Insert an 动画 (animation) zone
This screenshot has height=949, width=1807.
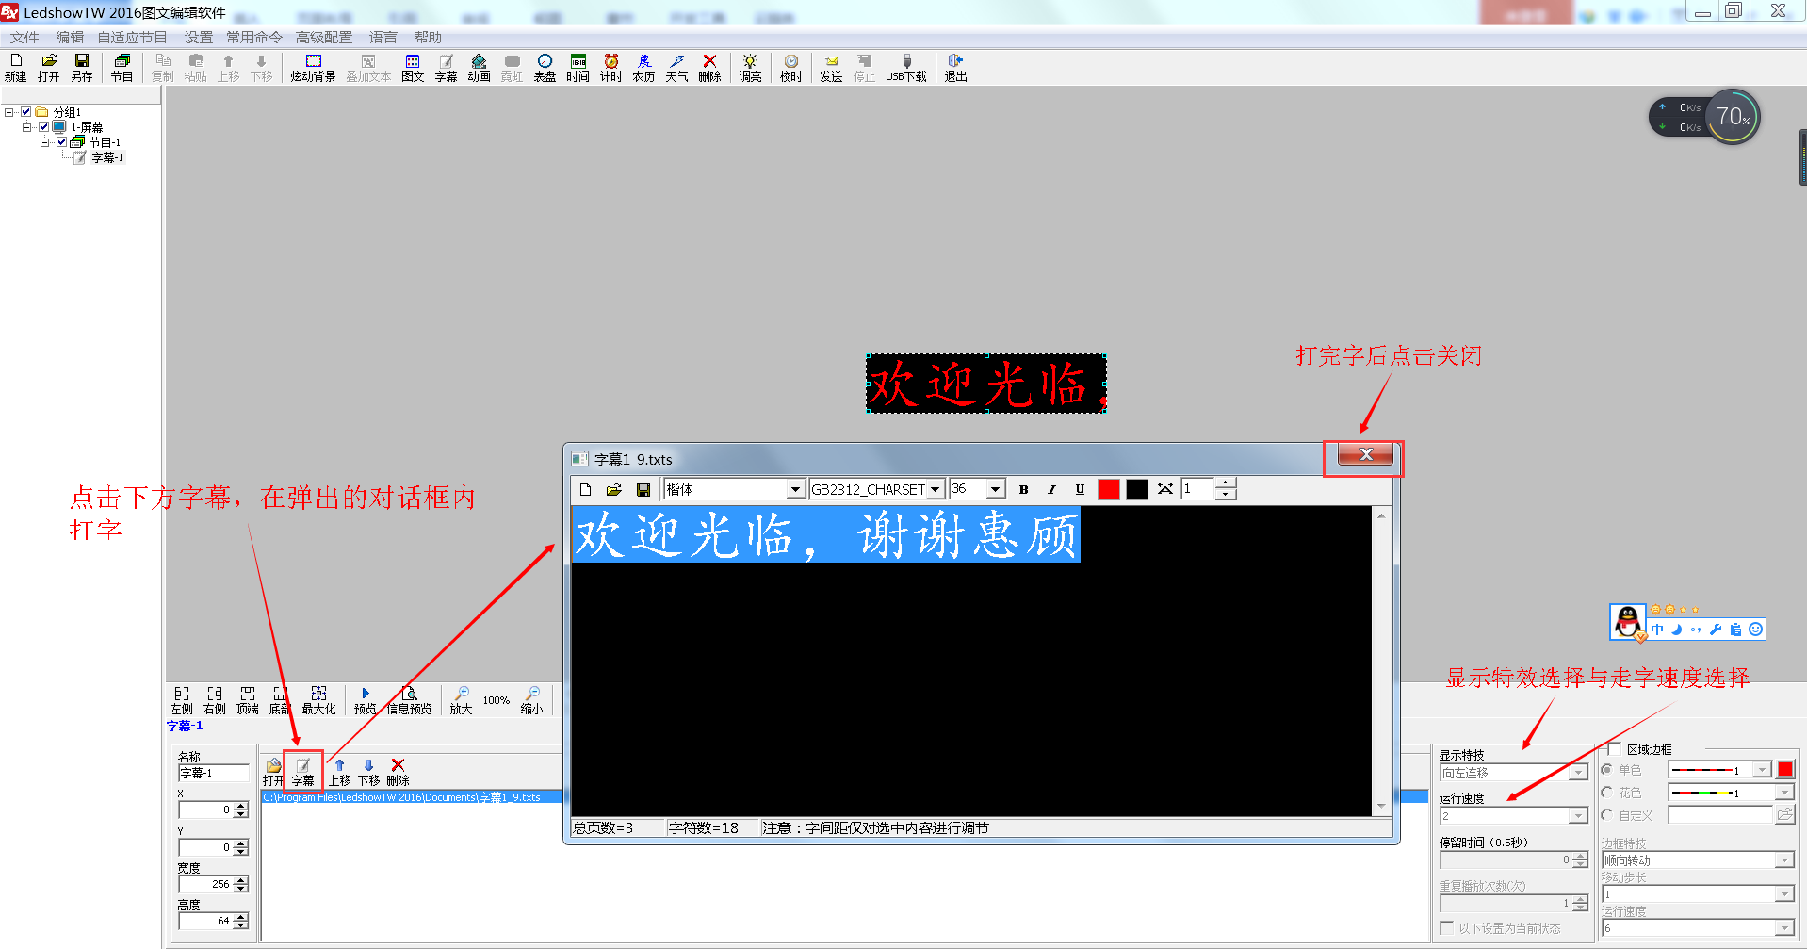pos(479,66)
